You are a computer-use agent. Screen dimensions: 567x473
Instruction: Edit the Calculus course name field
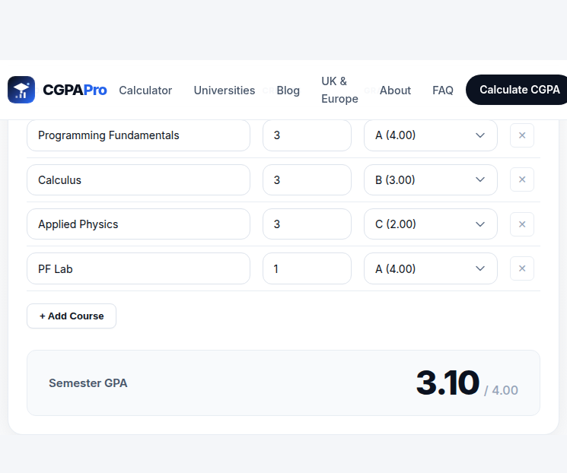139,180
